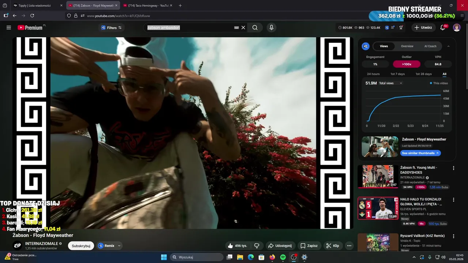This screenshot has height=263, width=468.
Task: Open the INTERNAZIOMALE channel name link
Action: (42, 244)
